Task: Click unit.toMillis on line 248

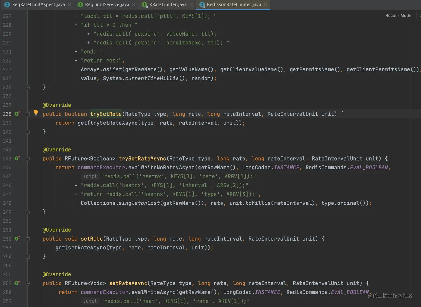Action: tap(250, 203)
